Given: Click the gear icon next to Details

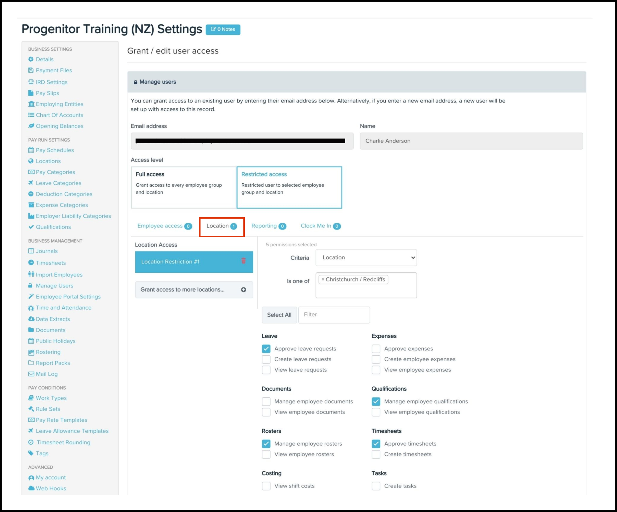Looking at the screenshot, I should pyautogui.click(x=31, y=59).
